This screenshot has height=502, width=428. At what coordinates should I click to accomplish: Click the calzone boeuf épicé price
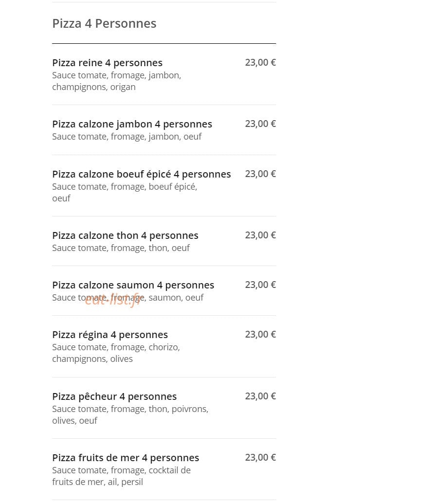(x=260, y=174)
